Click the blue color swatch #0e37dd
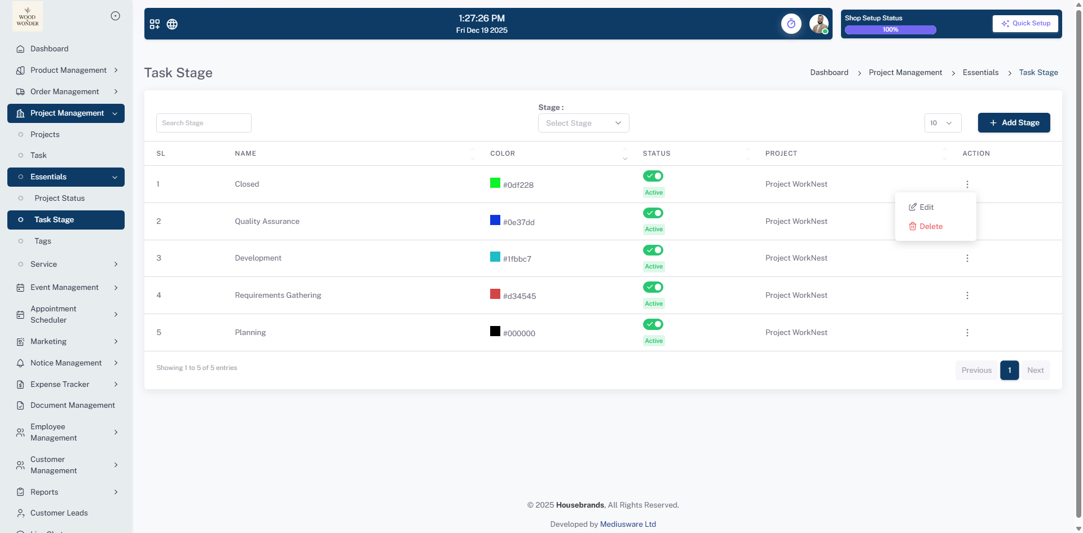The width and height of the screenshot is (1083, 533). [495, 220]
